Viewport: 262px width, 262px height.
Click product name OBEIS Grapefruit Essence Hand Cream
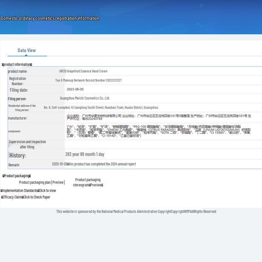(83, 71)
